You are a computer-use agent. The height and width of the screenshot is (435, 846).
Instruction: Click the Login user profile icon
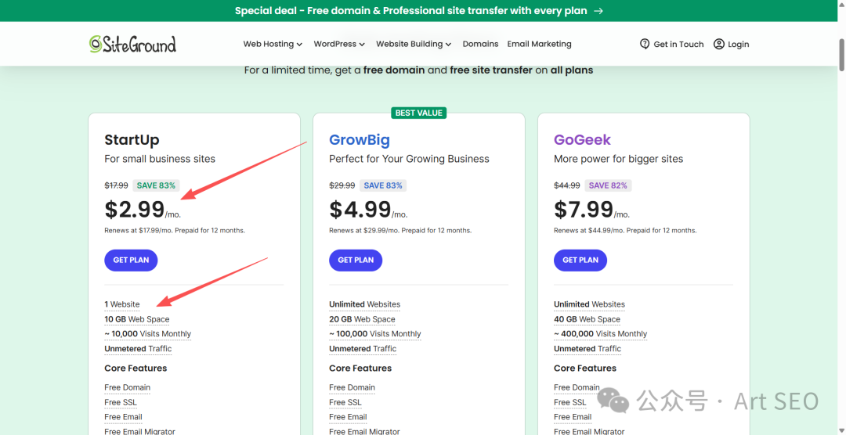point(719,44)
